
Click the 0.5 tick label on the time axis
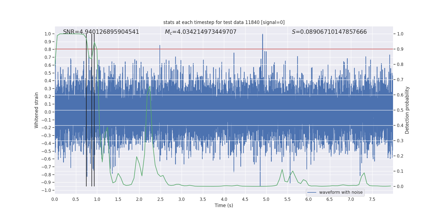pos(76,199)
